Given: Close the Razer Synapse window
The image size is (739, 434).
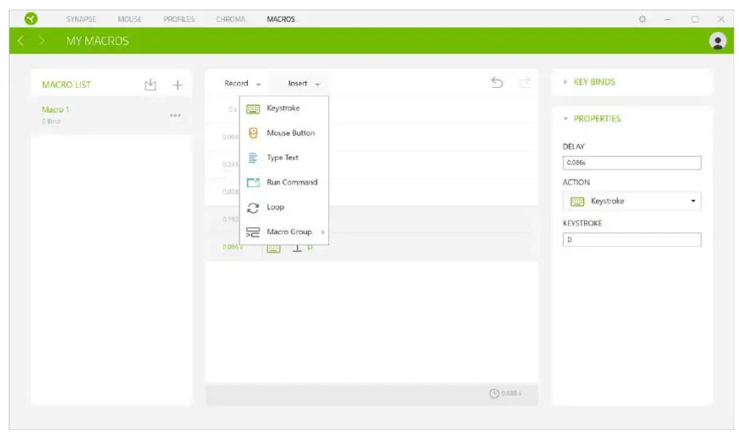Looking at the screenshot, I should [x=721, y=19].
